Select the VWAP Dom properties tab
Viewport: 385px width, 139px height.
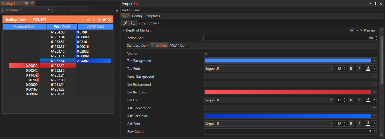pyautogui.click(x=179, y=46)
